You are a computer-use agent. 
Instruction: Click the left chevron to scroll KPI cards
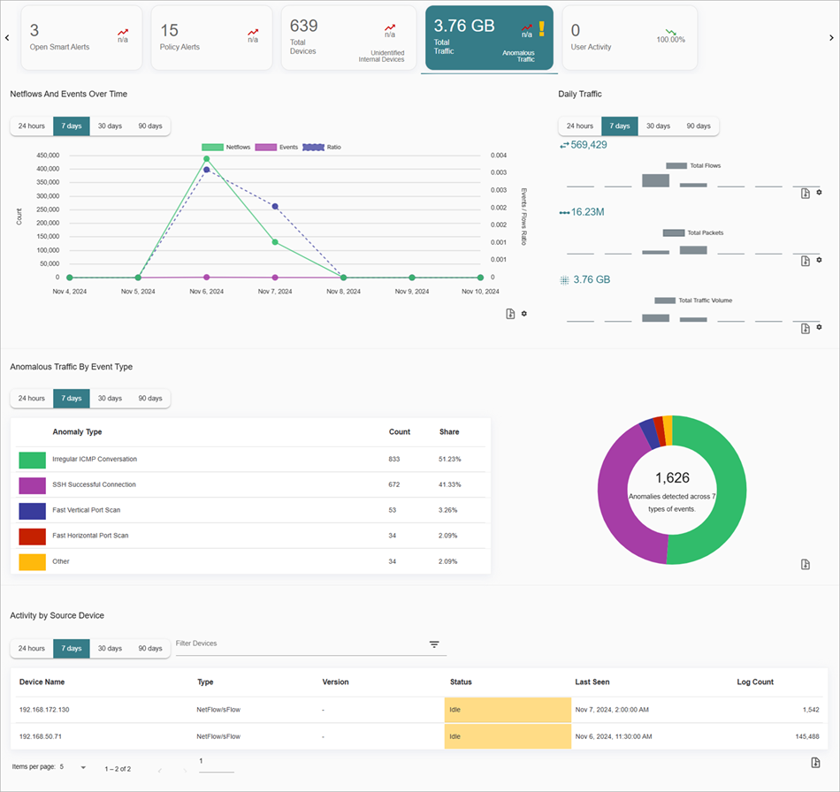click(x=8, y=37)
